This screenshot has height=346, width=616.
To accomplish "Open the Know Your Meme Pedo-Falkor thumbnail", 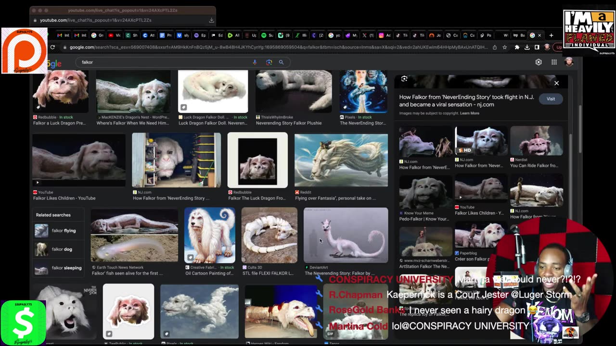I will point(425,192).
